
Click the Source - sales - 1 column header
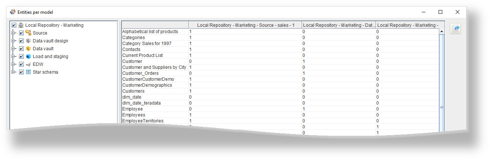pos(245,25)
